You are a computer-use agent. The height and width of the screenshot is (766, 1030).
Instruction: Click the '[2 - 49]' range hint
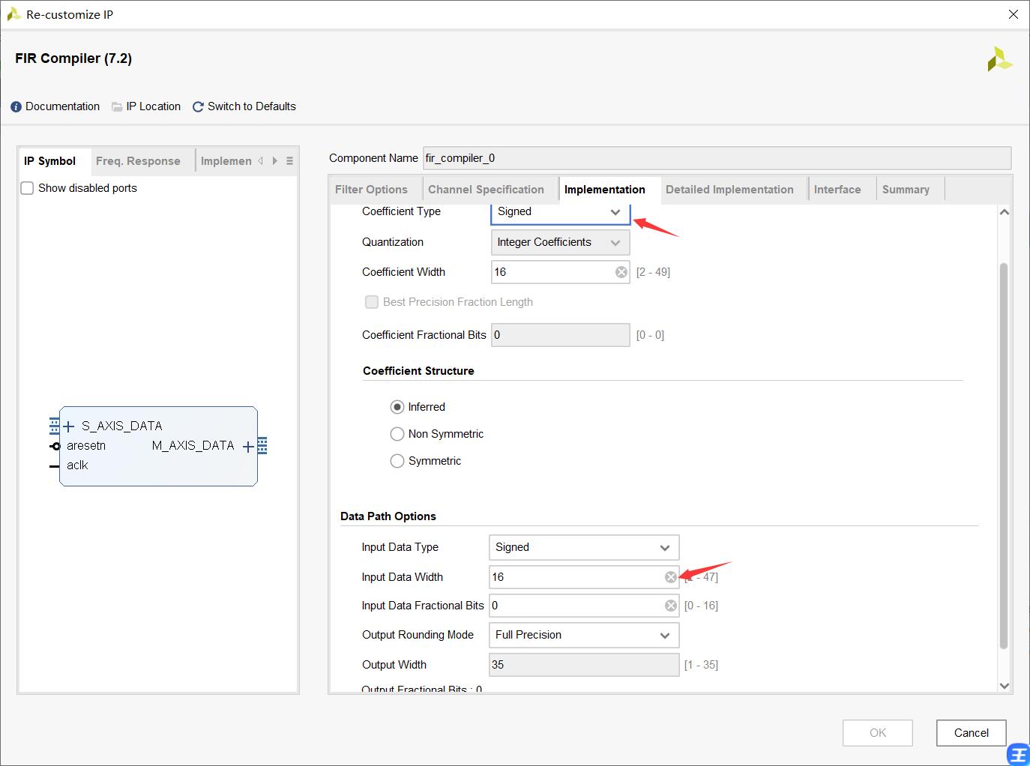(653, 272)
